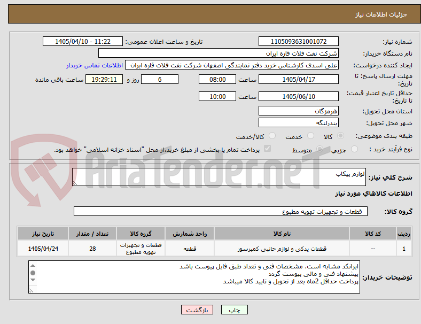
Task: Click the بازگشت back button
Action: click(x=197, y=310)
